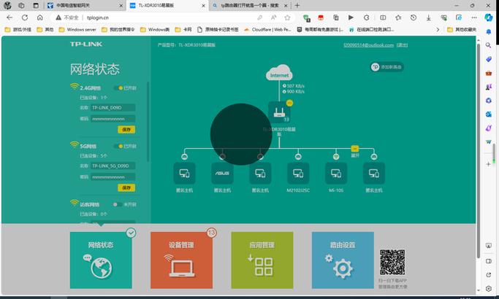Open the 路由设置 router settings tile
This screenshot has width=499, height=299.
click(x=343, y=260)
